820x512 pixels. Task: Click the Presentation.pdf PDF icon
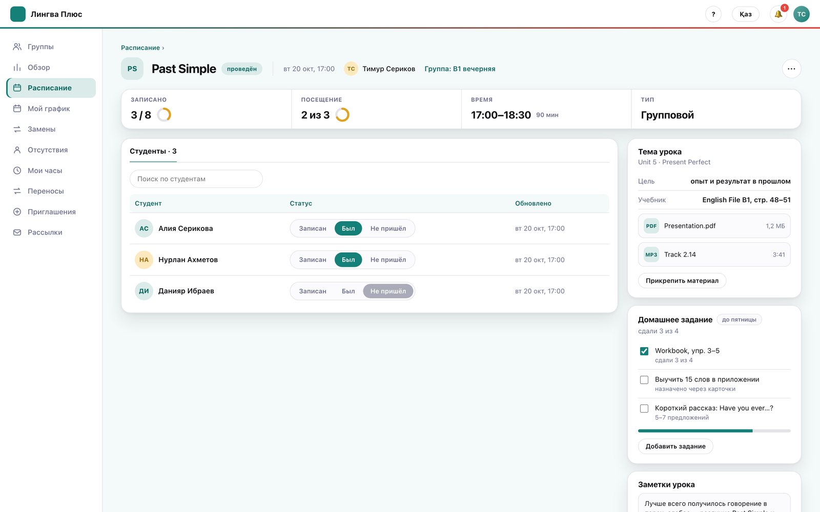[651, 226]
